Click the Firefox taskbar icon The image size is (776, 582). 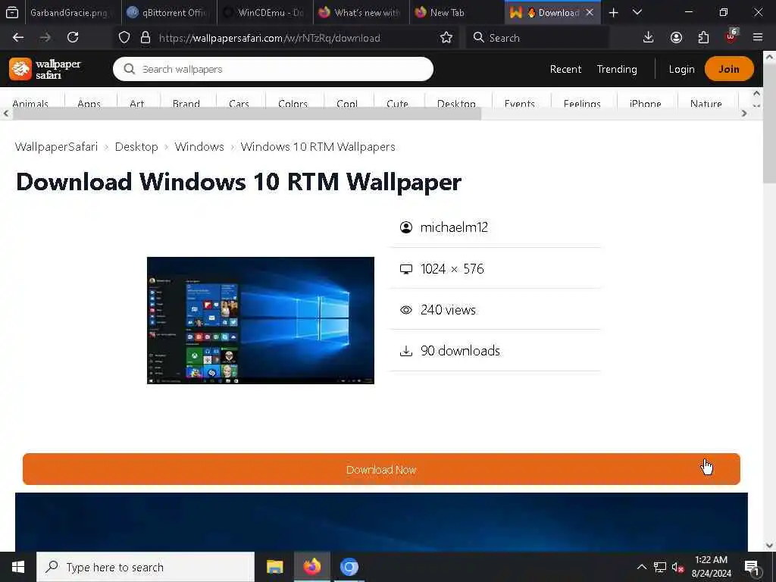[311, 567]
